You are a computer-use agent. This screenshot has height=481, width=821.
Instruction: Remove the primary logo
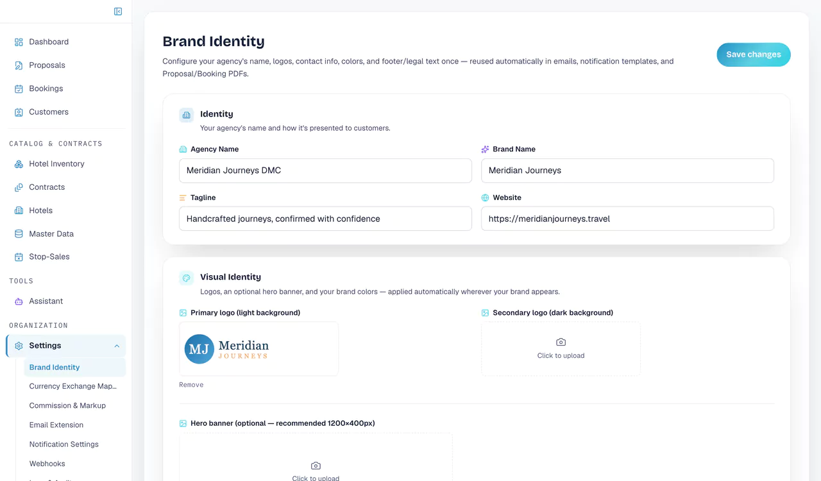[x=191, y=385]
